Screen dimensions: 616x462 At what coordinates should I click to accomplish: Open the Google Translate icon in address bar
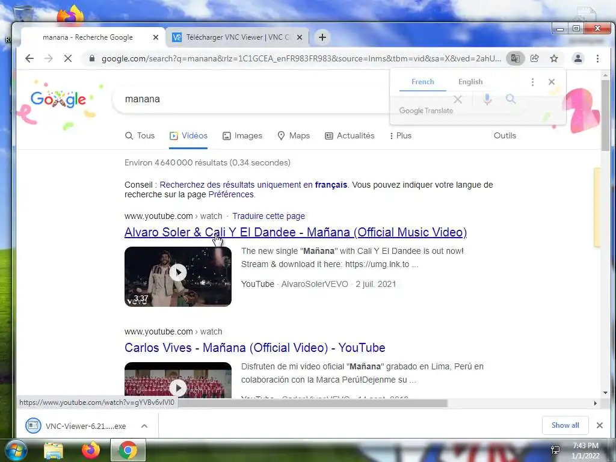515,58
